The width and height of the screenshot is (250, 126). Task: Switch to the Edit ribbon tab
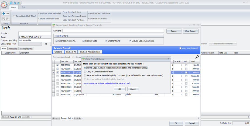(x=23, y=7)
